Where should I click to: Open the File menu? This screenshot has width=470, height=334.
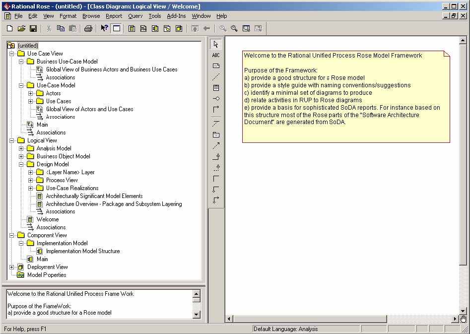[x=18, y=16]
